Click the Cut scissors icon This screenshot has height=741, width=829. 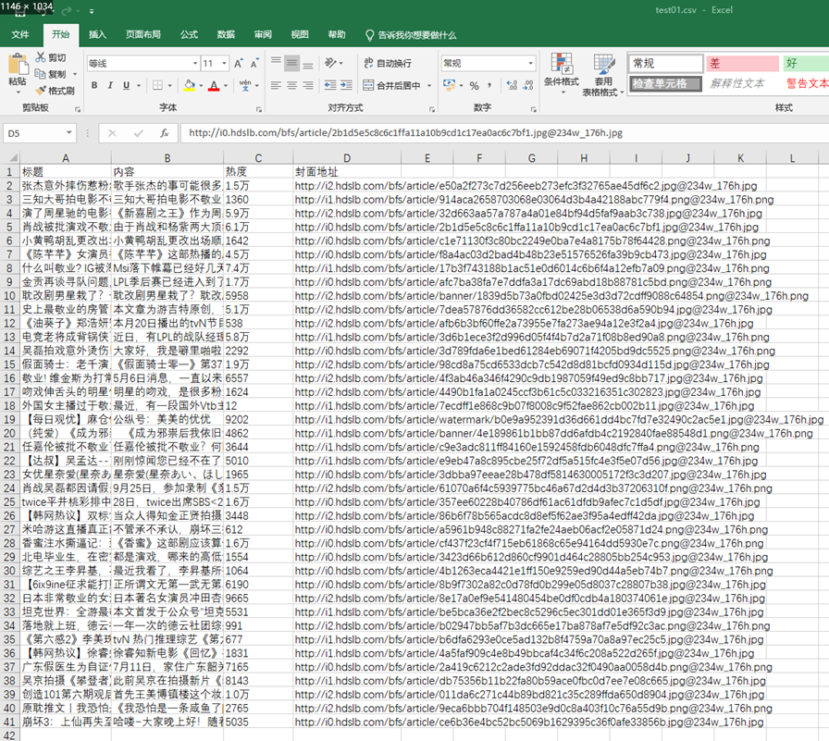click(x=41, y=57)
